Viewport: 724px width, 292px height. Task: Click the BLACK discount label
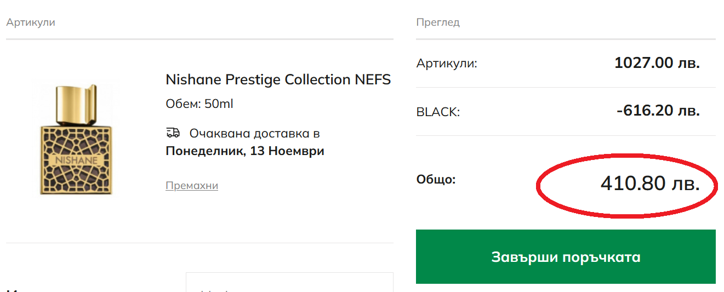click(438, 112)
